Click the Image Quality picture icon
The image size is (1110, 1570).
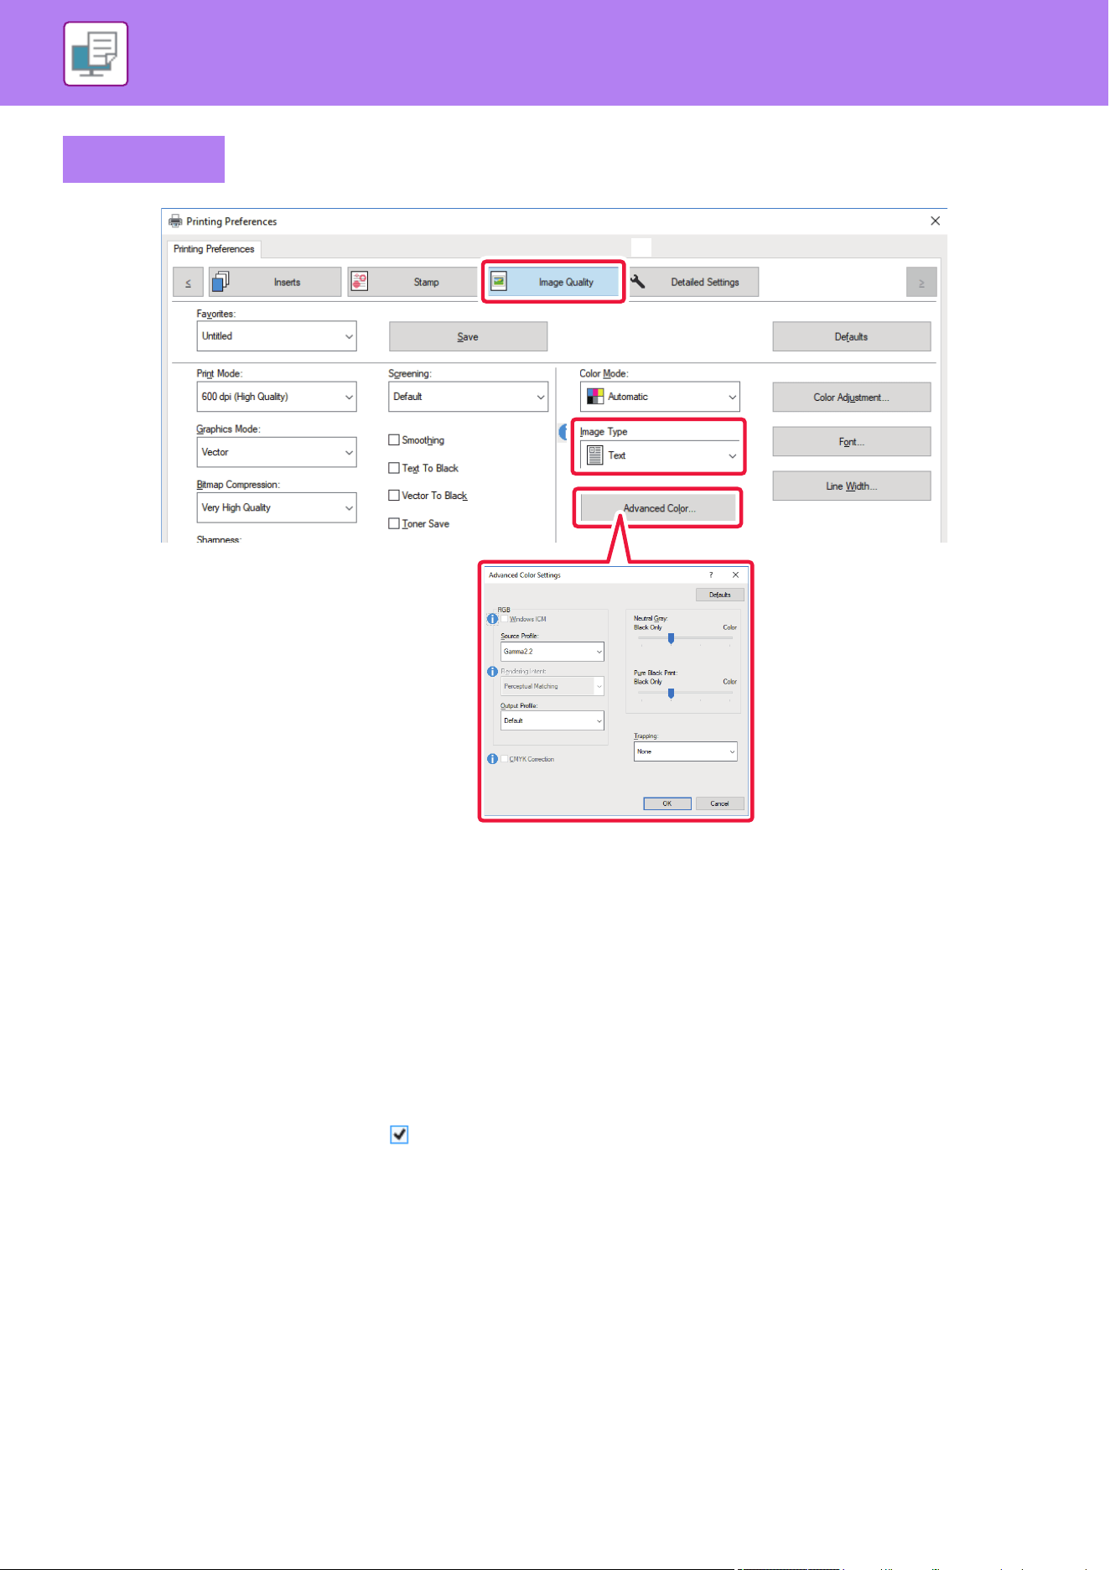point(498,281)
